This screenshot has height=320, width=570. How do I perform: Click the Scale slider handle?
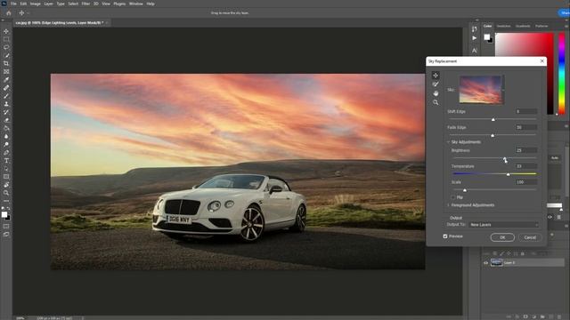pyautogui.click(x=465, y=190)
